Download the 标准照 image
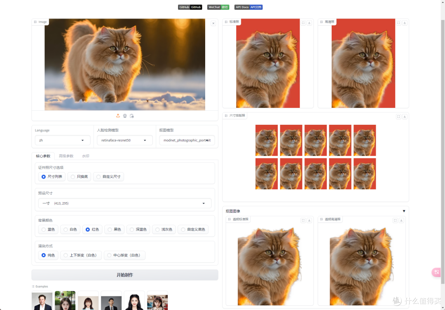 pyautogui.click(x=309, y=23)
